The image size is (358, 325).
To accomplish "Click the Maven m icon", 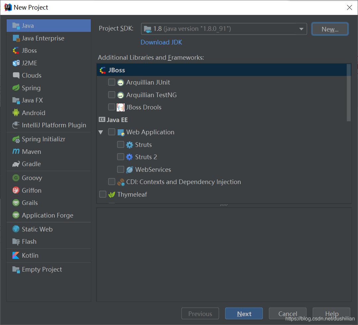I will [16, 152].
